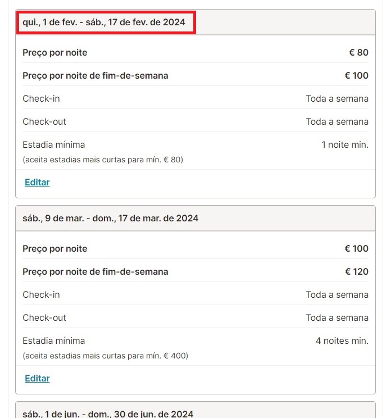The width and height of the screenshot is (386, 418).
Task: Click Preço por noite de fim-de-semana in March card
Action: point(96,272)
